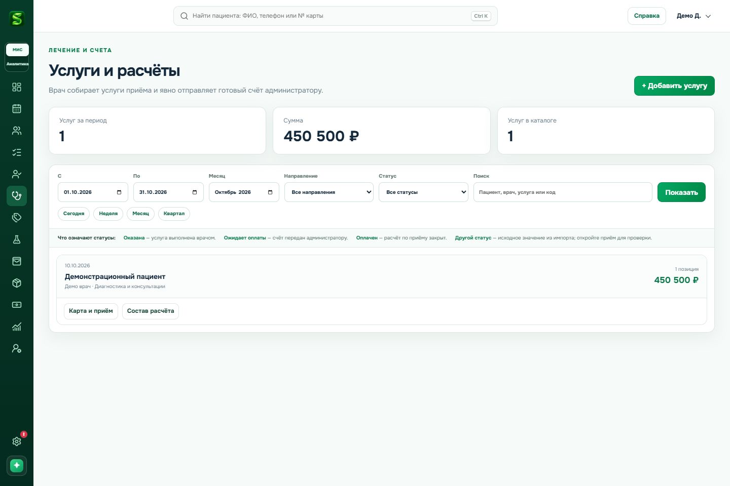Expand the Статус dropdown
730x486 pixels.
423,192
